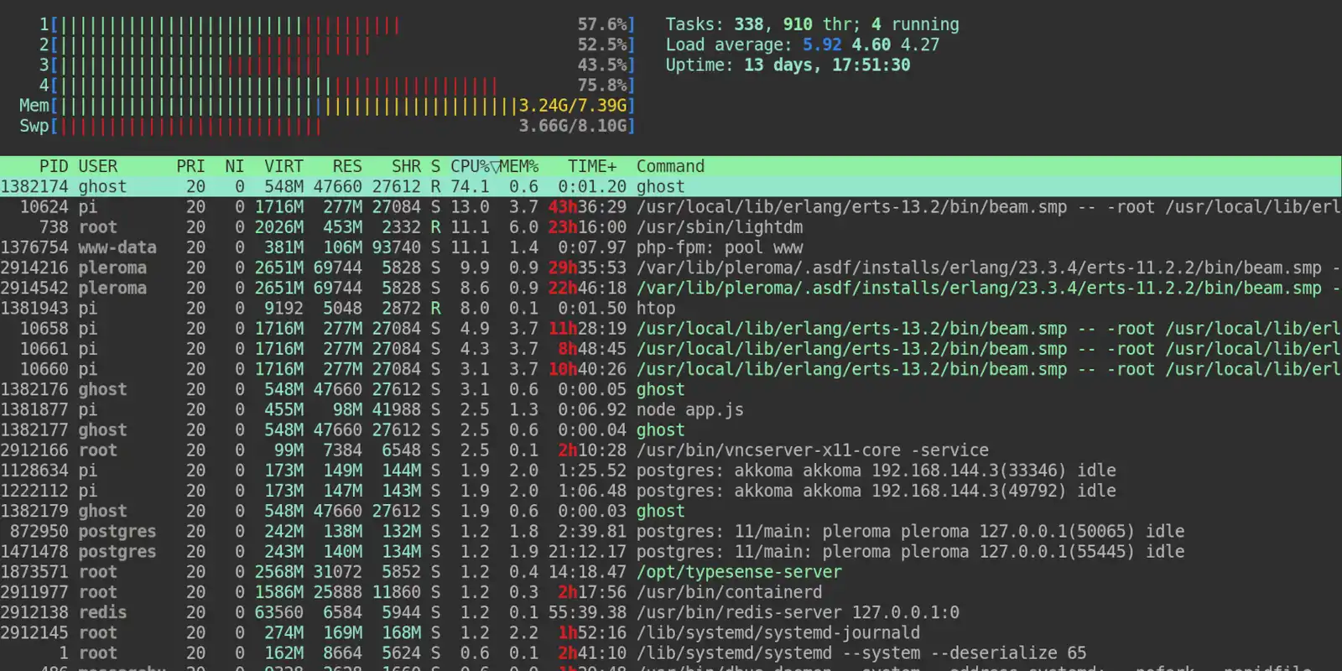Image resolution: width=1342 pixels, height=671 pixels.
Task: Sort by the MEM% column header
Action: pyautogui.click(x=519, y=166)
